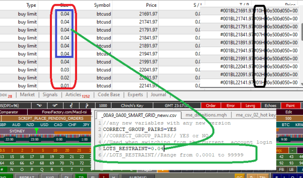
Task: Click the Echoes button
Action: click(271, 106)
